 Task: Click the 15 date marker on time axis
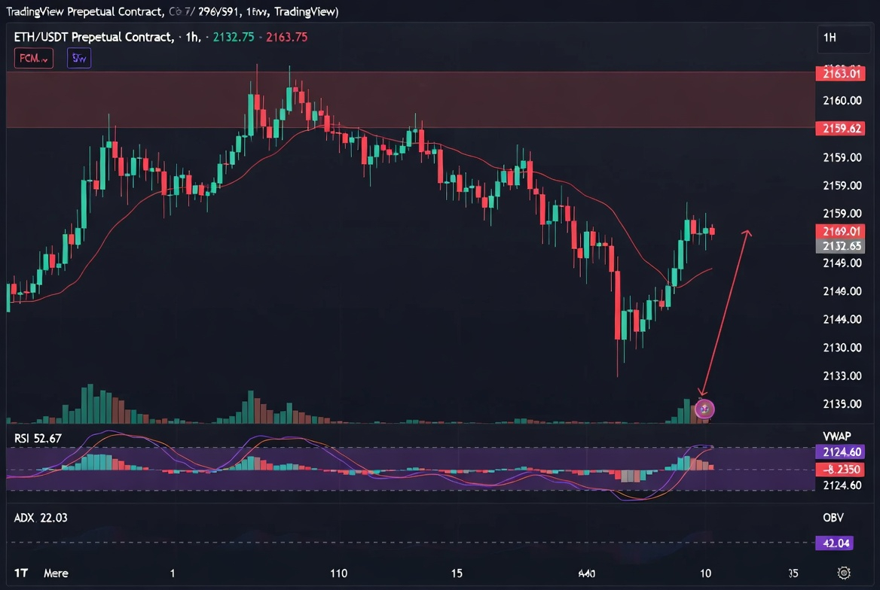coord(457,573)
